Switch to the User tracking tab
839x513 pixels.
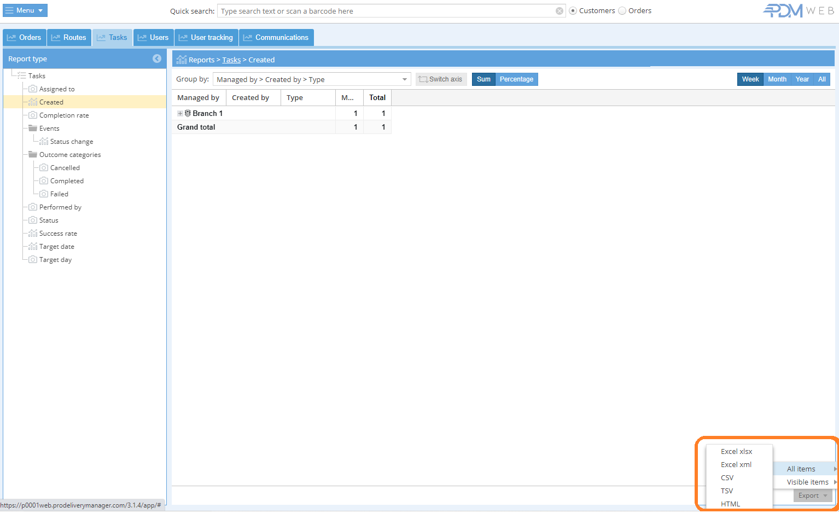point(206,37)
